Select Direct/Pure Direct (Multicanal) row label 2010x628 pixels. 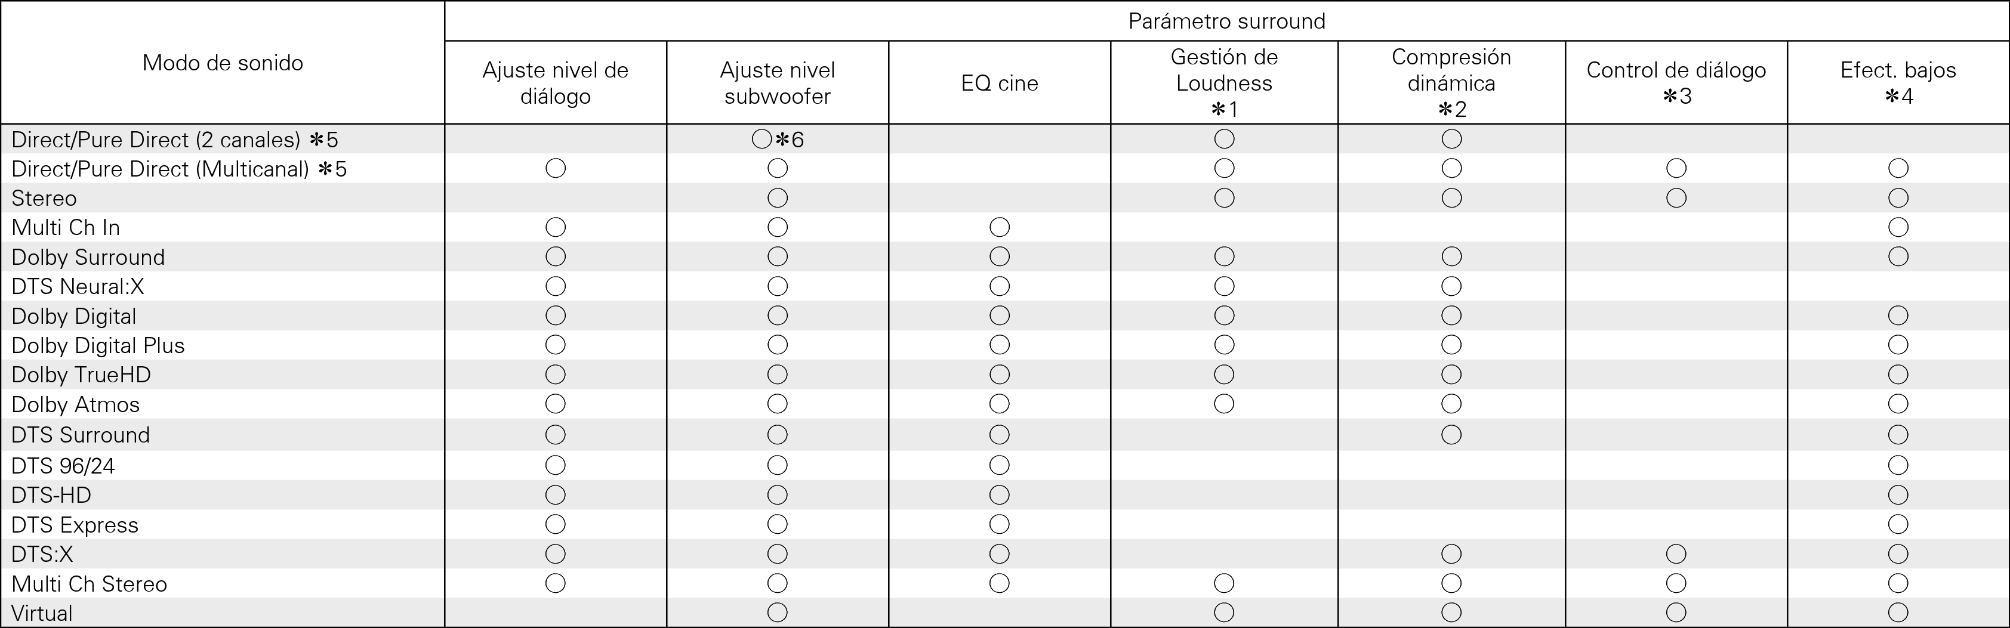coord(178,169)
